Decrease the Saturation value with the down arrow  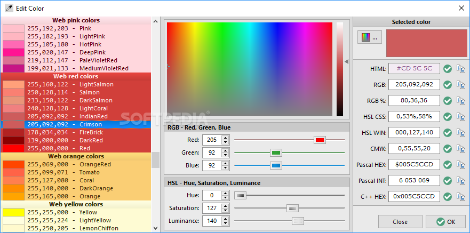pyautogui.click(x=225, y=210)
